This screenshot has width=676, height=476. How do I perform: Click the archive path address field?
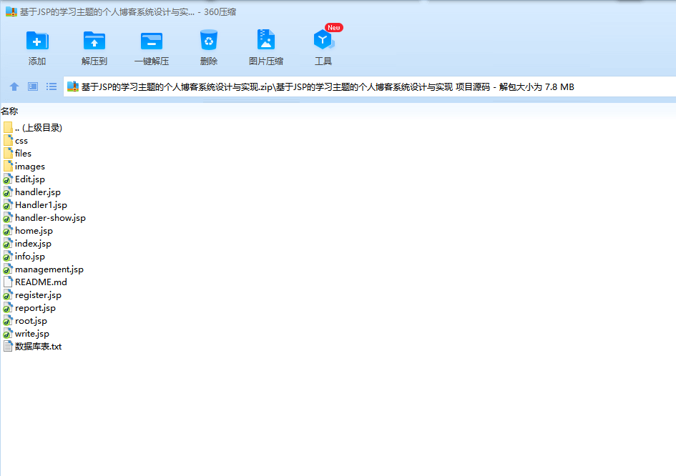pos(369,86)
